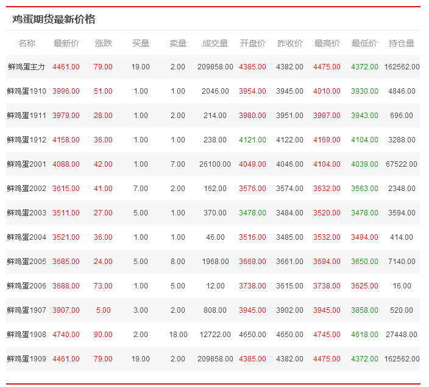Select the 鲜鸡蛋1910 contract name
This screenshot has width=429, height=387.
[x=26, y=91]
